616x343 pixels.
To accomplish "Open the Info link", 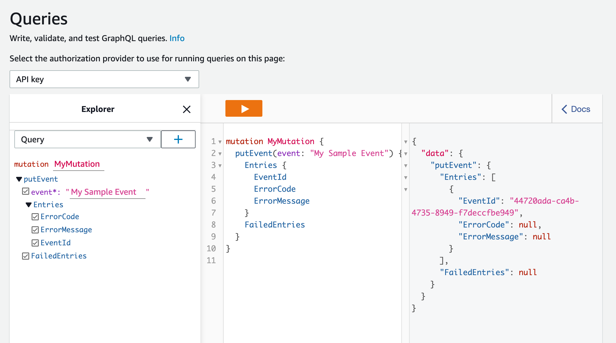I will point(177,38).
